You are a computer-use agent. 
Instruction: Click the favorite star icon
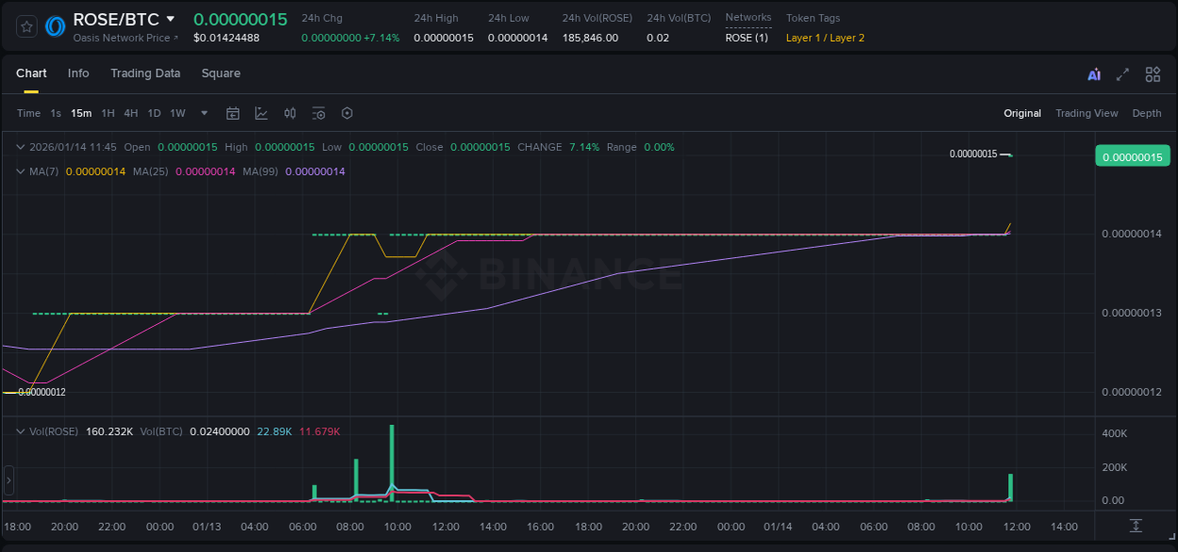tap(26, 26)
